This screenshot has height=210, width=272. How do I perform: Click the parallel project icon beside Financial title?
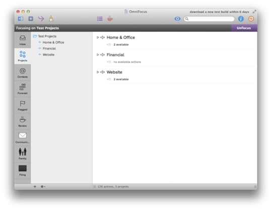pyautogui.click(x=103, y=55)
